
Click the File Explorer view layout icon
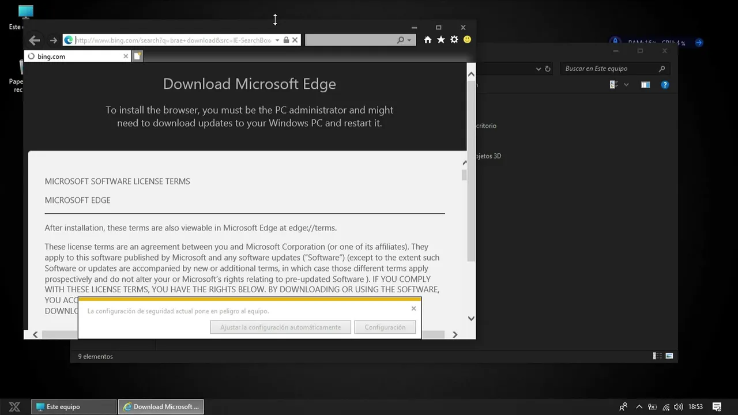613,85
